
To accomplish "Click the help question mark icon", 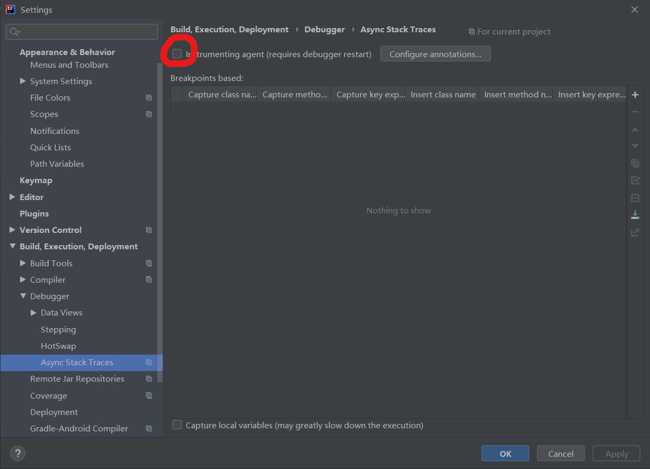I will pos(17,453).
